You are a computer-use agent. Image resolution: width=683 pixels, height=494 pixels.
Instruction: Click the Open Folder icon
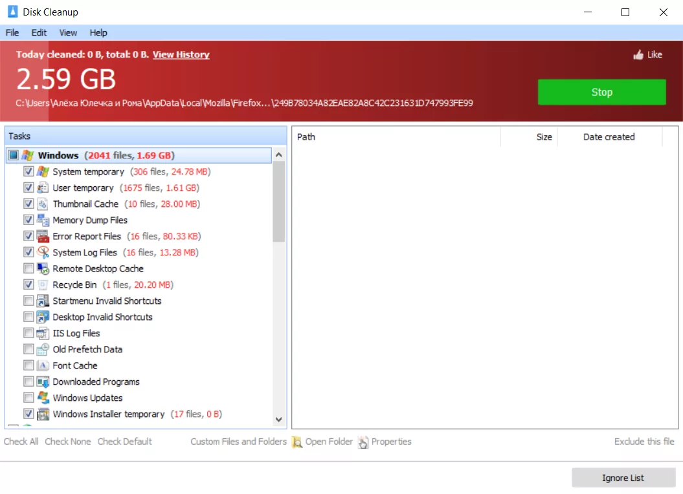coord(297,442)
